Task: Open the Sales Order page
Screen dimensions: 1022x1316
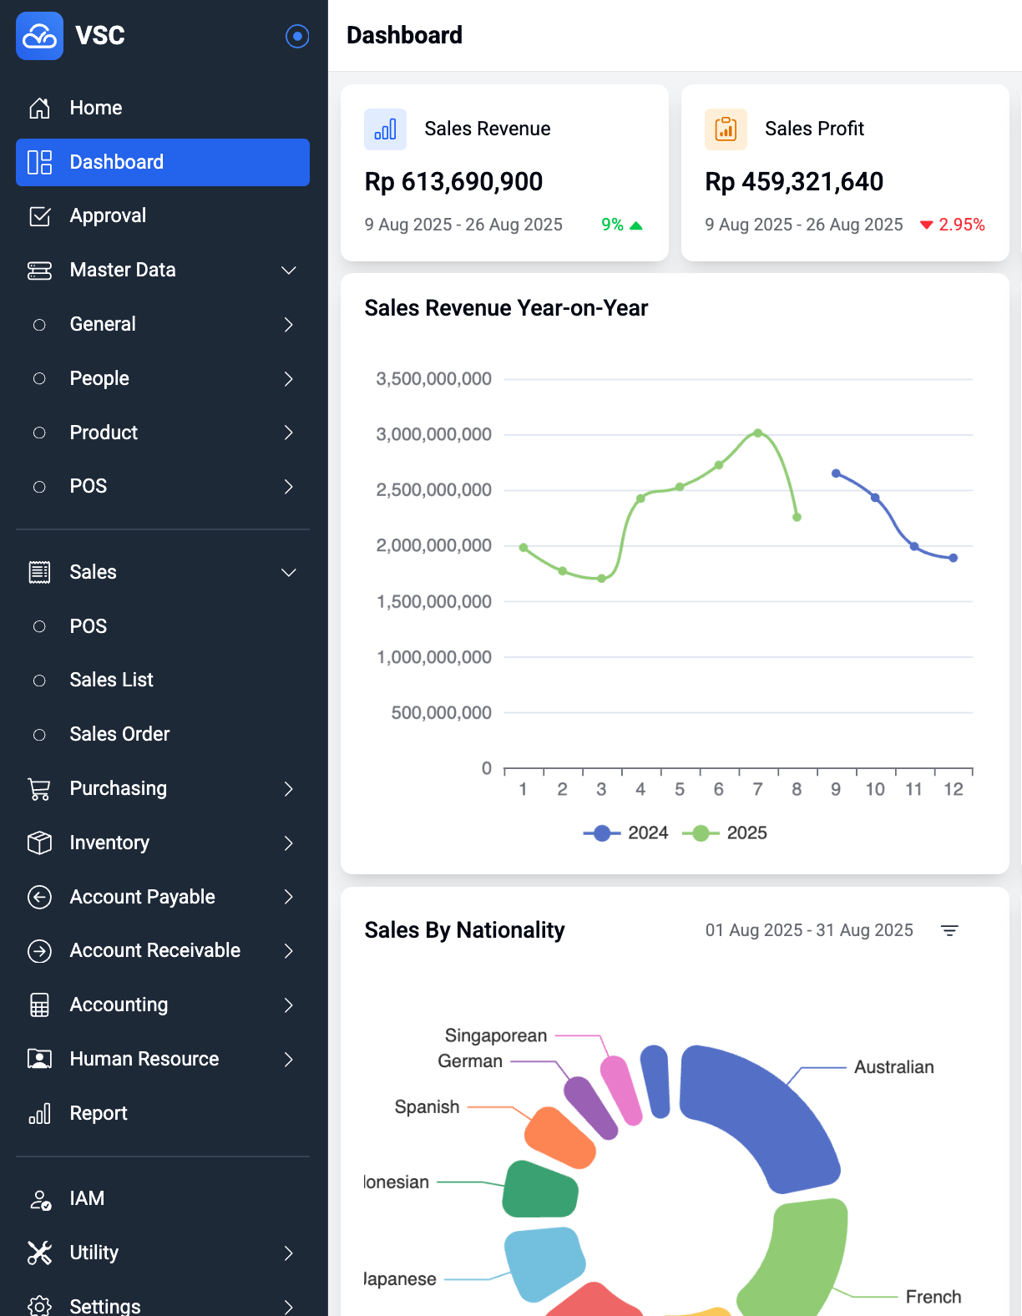Action: tap(163, 734)
